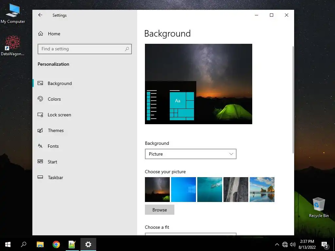
Task: Click the magnifier icon in Find a setting
Action: [127, 49]
